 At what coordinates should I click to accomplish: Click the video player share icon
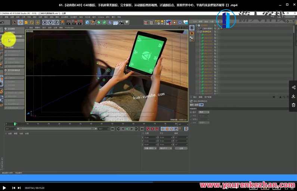point(293,87)
